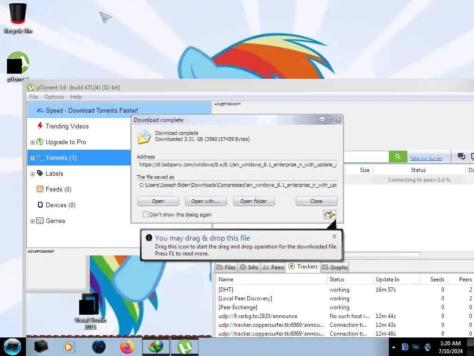
Task: Switch to the Graphs tab
Action: tap(335, 267)
